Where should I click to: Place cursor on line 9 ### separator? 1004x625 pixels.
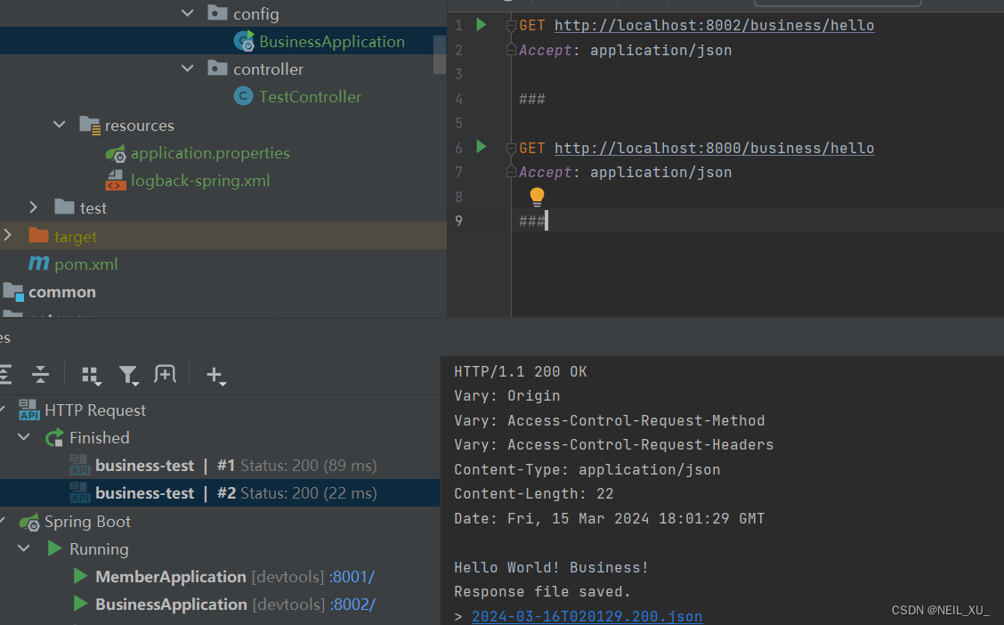[x=532, y=222]
